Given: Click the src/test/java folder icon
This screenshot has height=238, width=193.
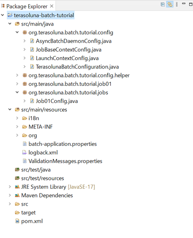Looking at the screenshot, I should [17, 169].
